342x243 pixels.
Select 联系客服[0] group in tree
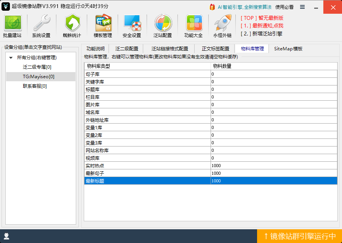tap(35, 86)
